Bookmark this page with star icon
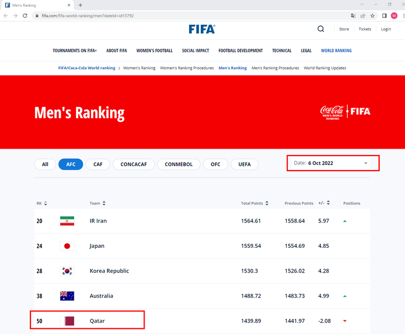 point(372,16)
